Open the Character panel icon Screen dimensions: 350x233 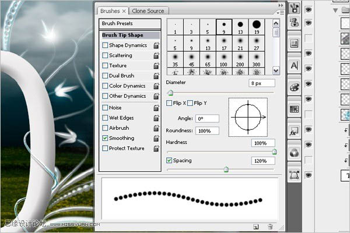pyautogui.click(x=294, y=66)
